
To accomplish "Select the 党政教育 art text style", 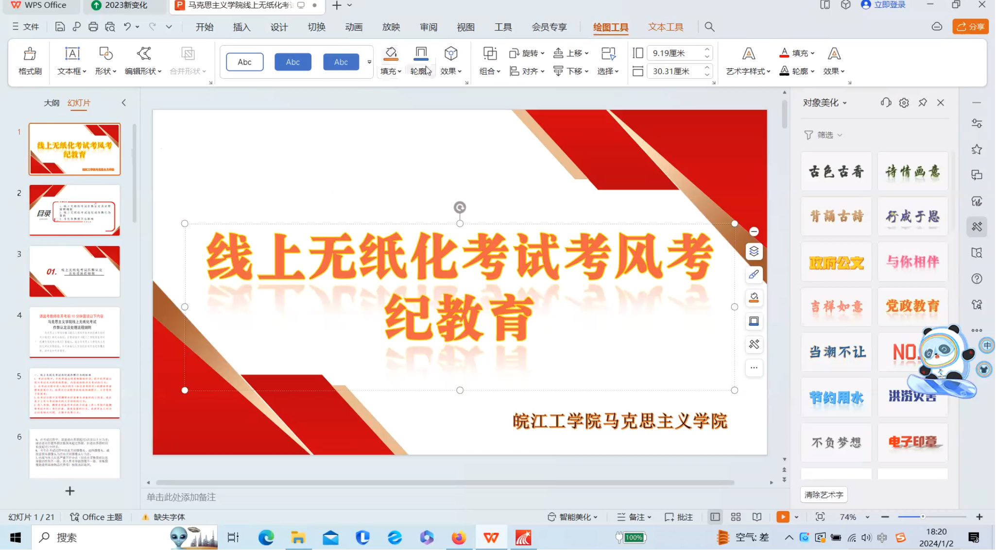I will [x=912, y=306].
